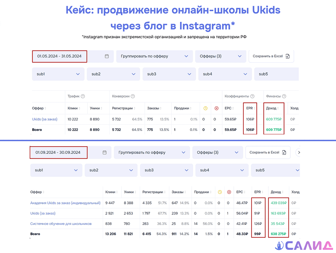Sort lower table by Регистрации column
The image size is (336, 253).
click(154, 192)
